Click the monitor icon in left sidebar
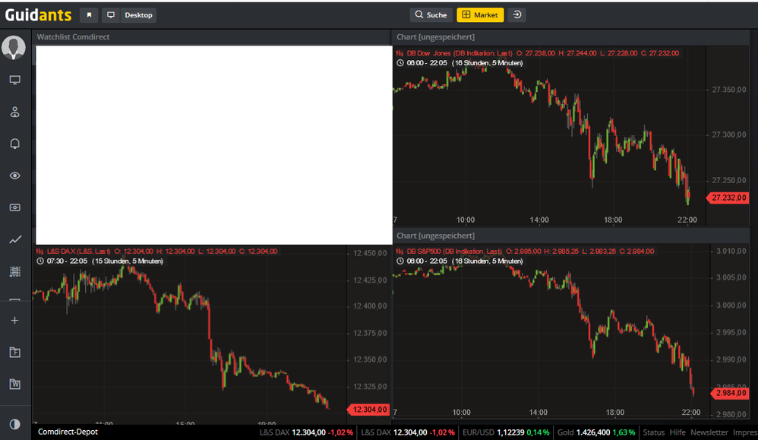 [14, 79]
